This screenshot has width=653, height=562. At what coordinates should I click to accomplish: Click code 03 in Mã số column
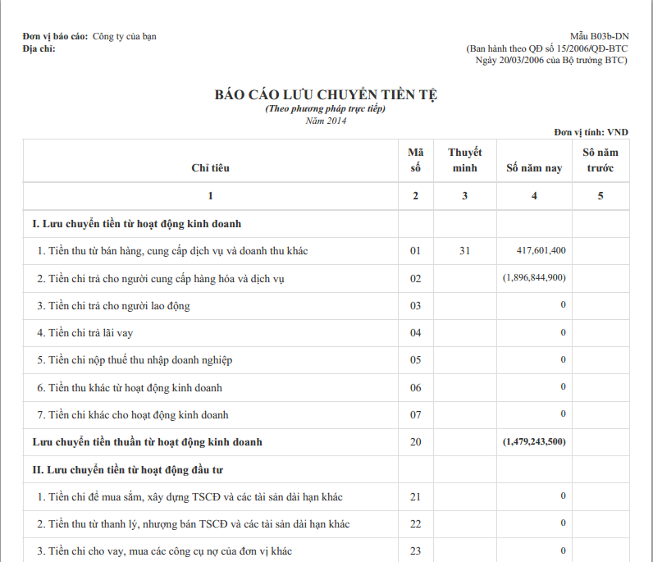pos(415,306)
